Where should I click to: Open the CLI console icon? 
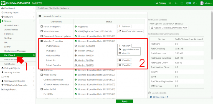176,3
